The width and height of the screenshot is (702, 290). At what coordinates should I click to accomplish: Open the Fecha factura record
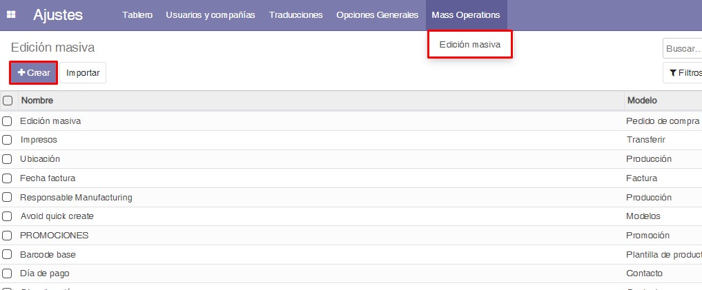pyautogui.click(x=48, y=178)
